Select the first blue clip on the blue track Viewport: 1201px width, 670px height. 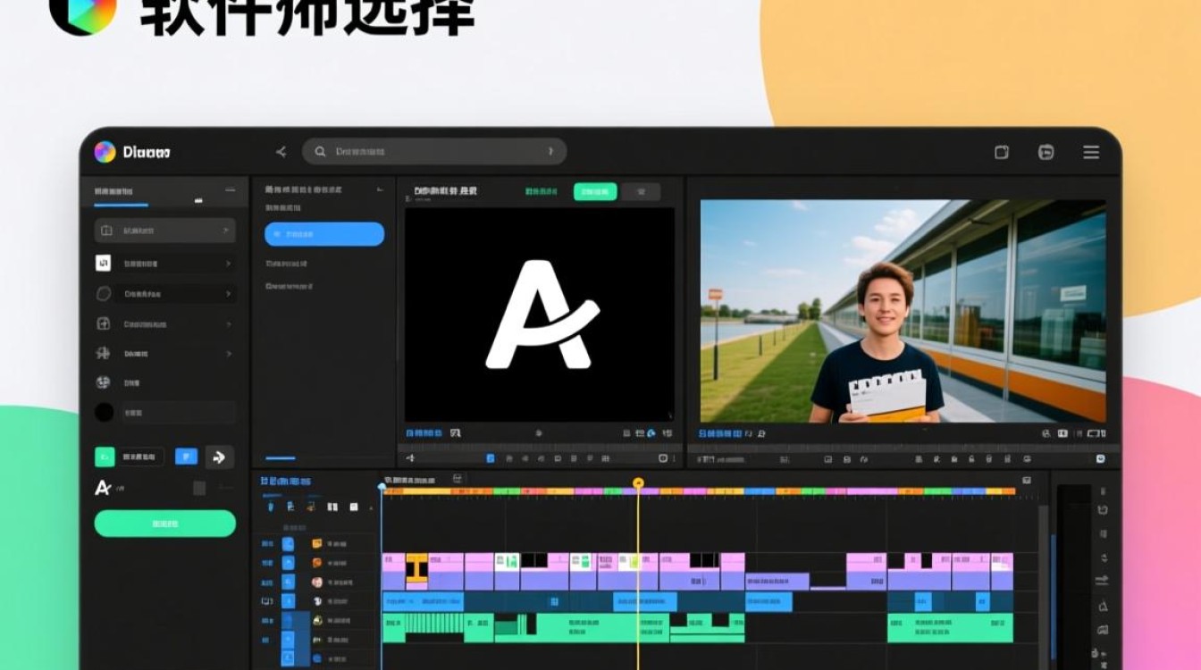[x=423, y=601]
